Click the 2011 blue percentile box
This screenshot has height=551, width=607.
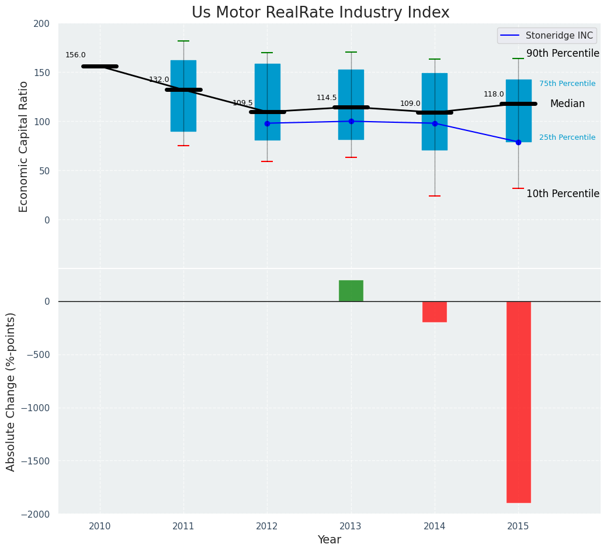(x=183, y=96)
